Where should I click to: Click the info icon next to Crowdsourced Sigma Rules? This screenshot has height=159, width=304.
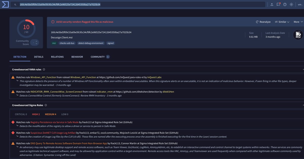(46, 105)
